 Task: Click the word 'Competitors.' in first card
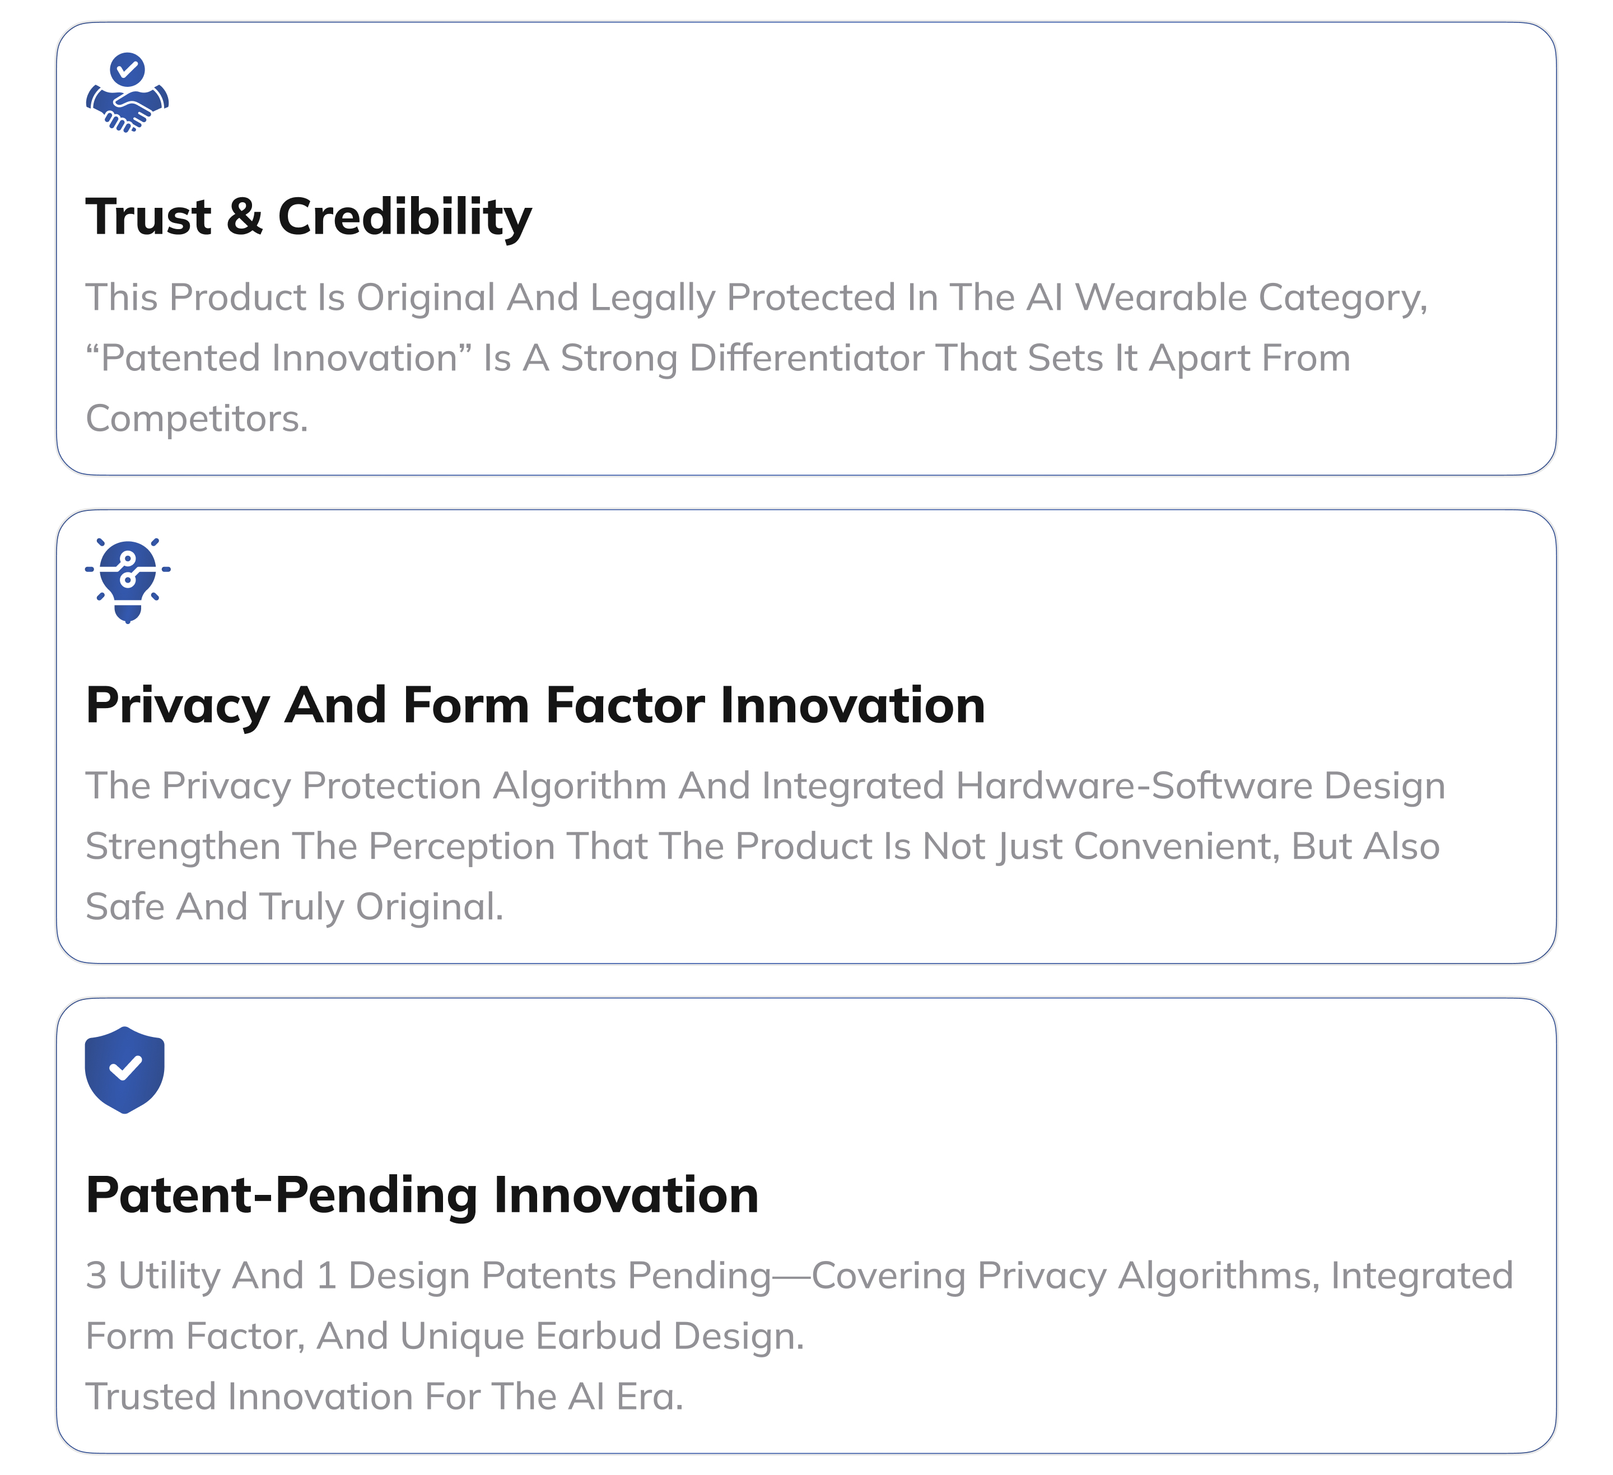coord(197,418)
